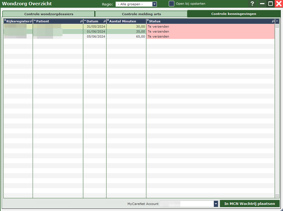Click 65,00 minutes cell

click(x=126, y=36)
